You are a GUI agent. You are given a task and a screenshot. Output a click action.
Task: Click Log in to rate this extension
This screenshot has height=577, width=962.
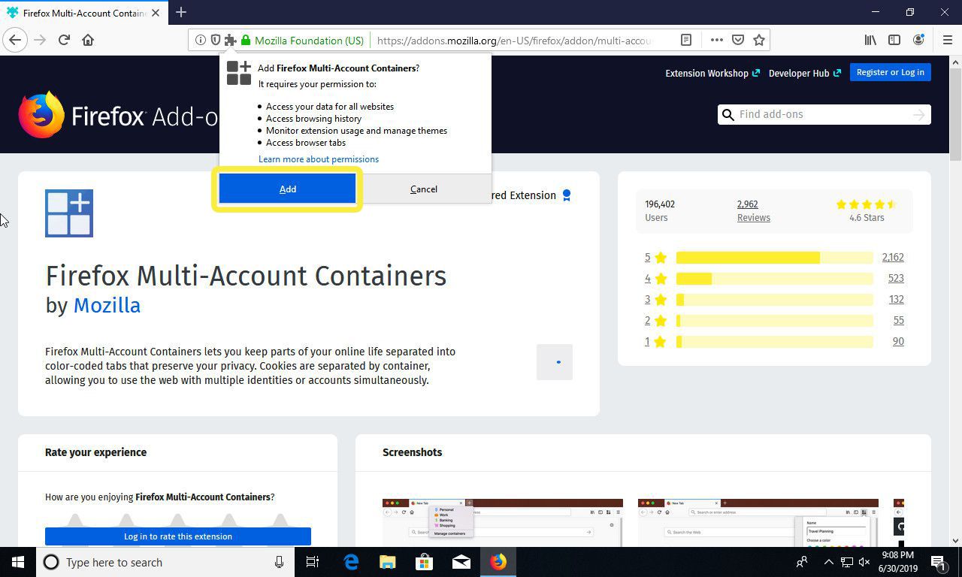178,536
